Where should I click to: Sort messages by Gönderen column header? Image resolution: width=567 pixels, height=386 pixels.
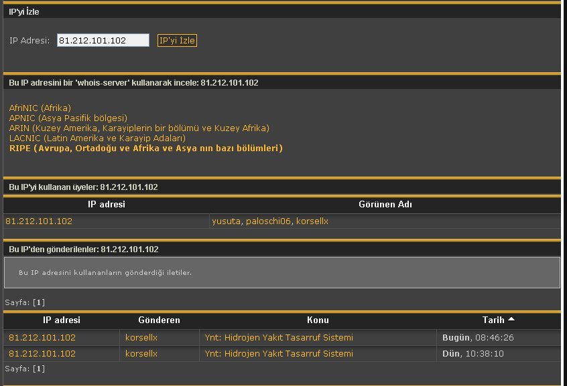click(x=159, y=320)
